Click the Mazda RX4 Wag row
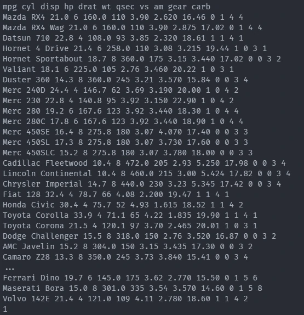 (133, 28)
